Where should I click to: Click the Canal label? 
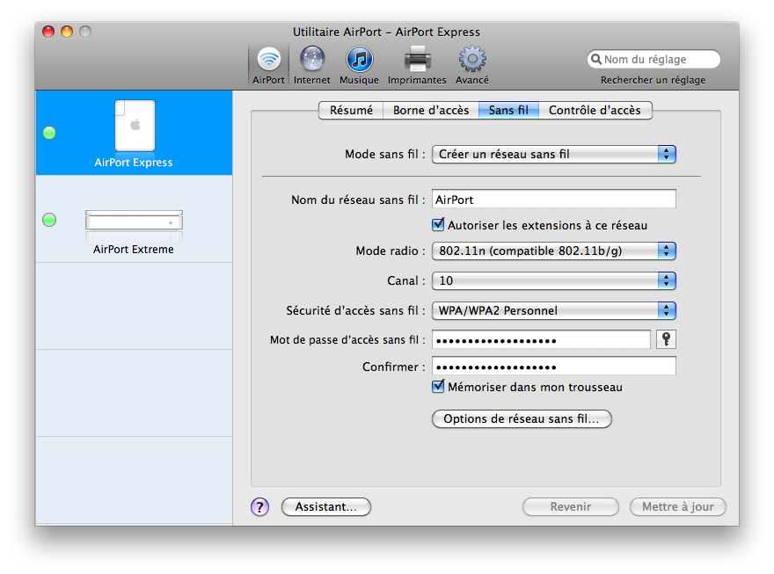[406, 280]
